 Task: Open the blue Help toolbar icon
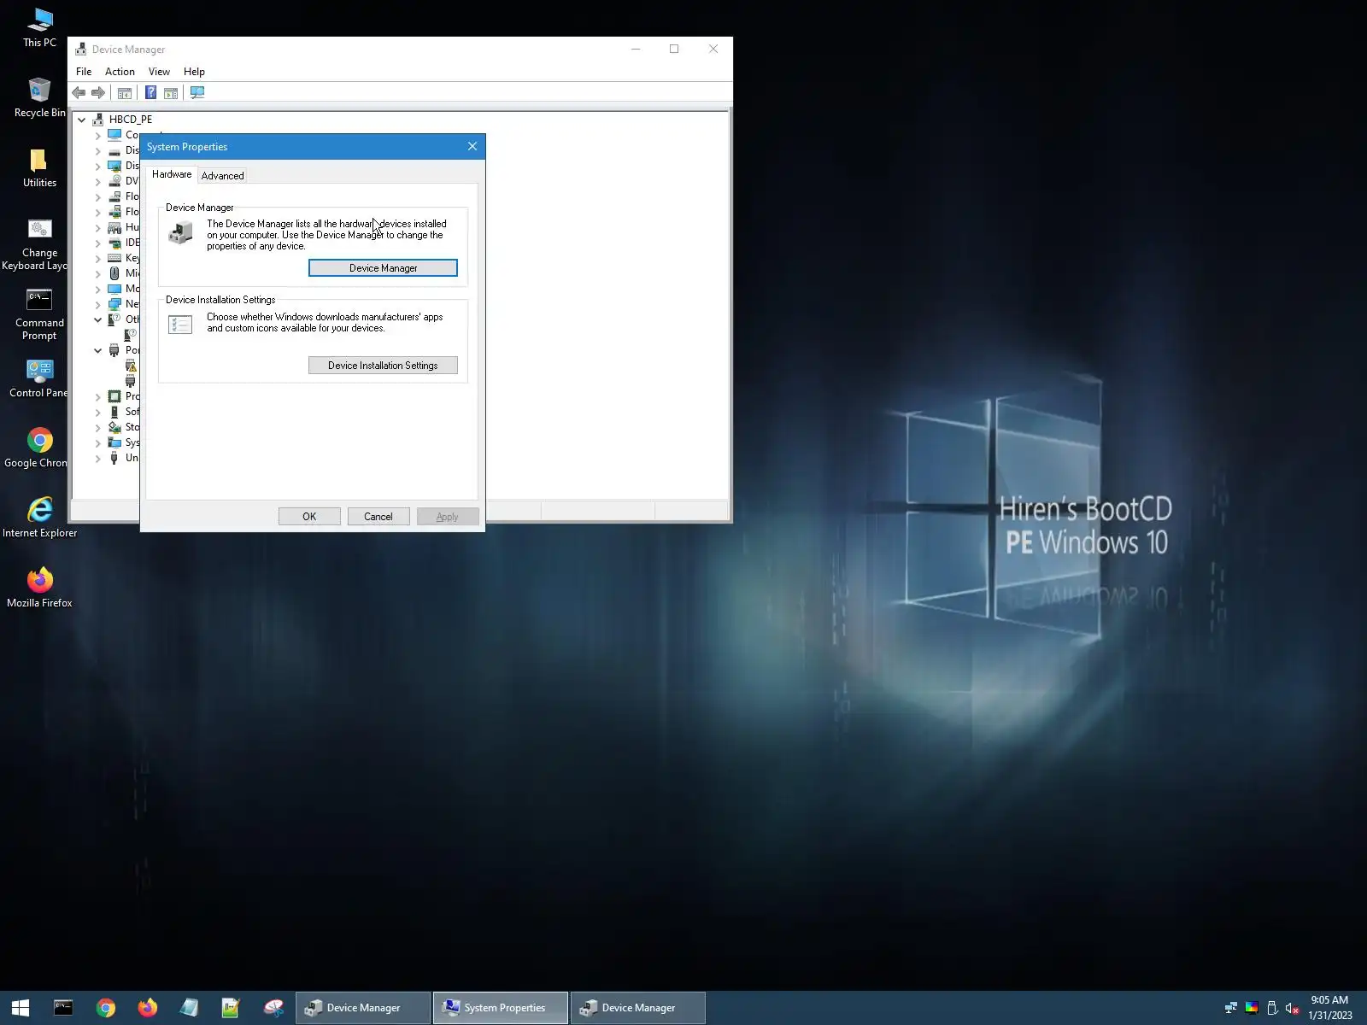pos(150,93)
